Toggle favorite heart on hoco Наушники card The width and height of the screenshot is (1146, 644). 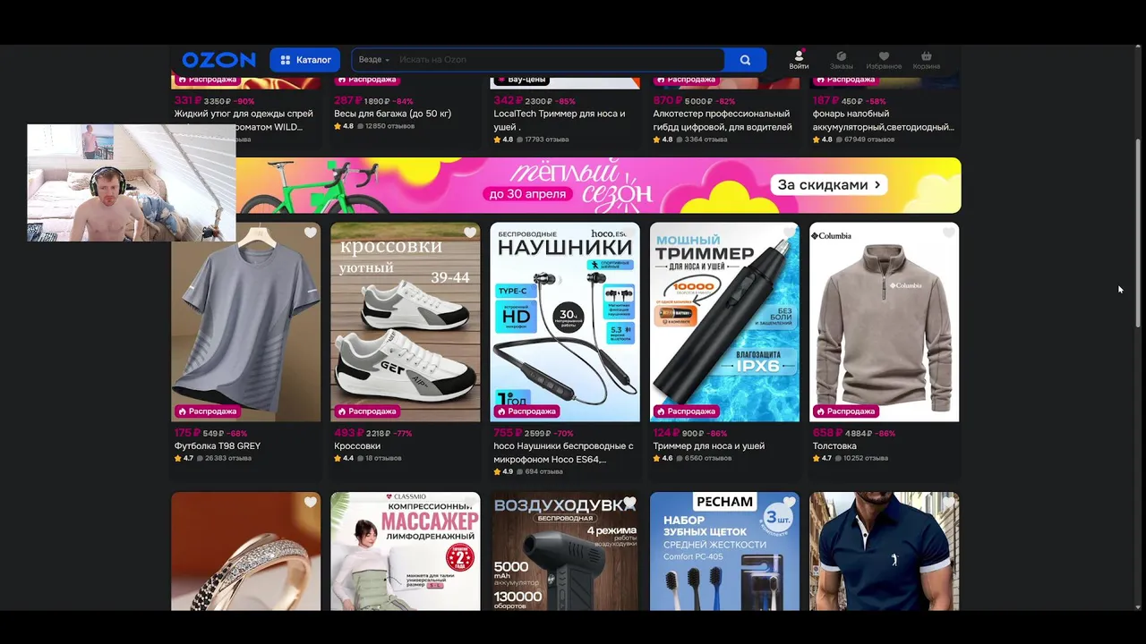click(x=629, y=233)
